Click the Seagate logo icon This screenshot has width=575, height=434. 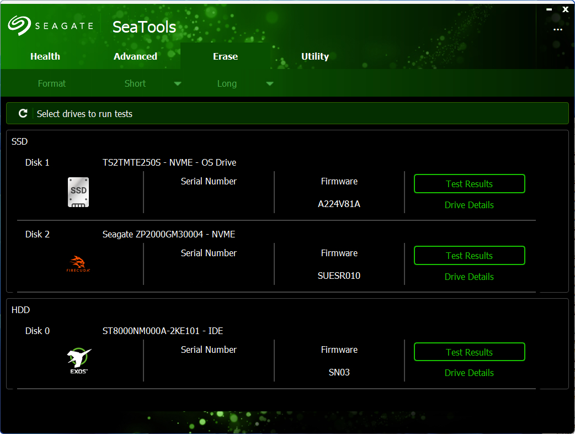click(x=19, y=25)
